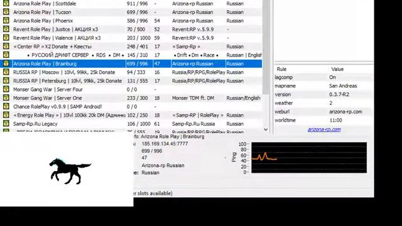Click Monser TDM ft. DM mode cell
This screenshot has width=402, height=226.
(193, 98)
